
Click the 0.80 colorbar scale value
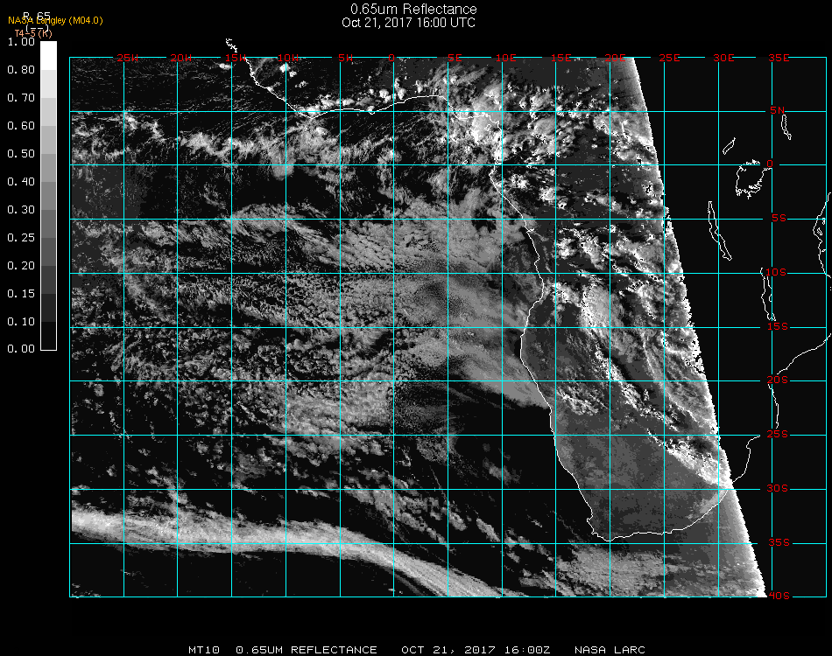[21, 70]
